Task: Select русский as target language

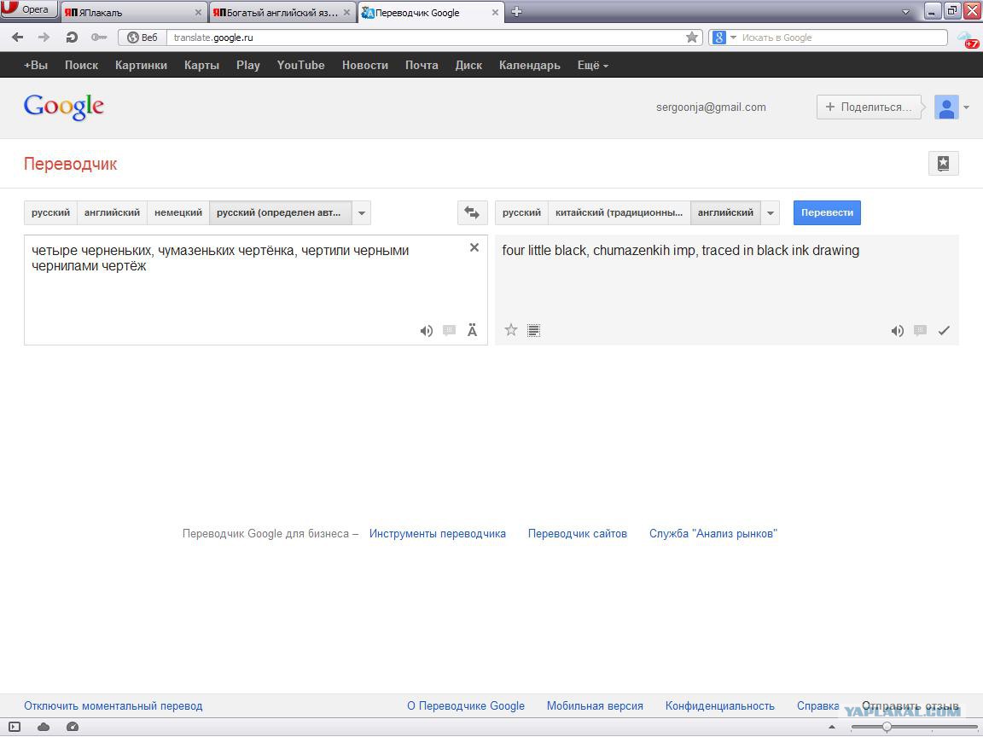Action: pyautogui.click(x=521, y=212)
